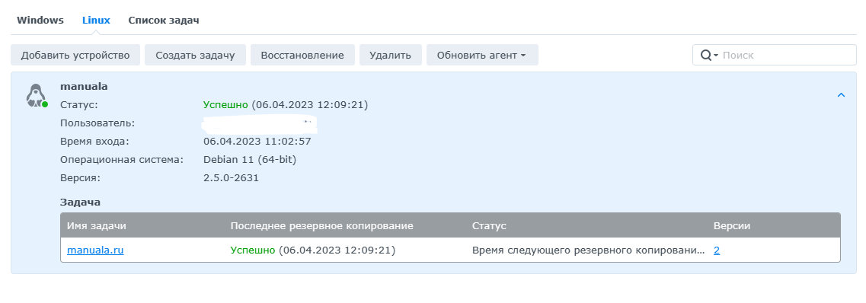This screenshot has height=303, width=866.
Task: Open versions link showing 2
Action: pos(716,250)
